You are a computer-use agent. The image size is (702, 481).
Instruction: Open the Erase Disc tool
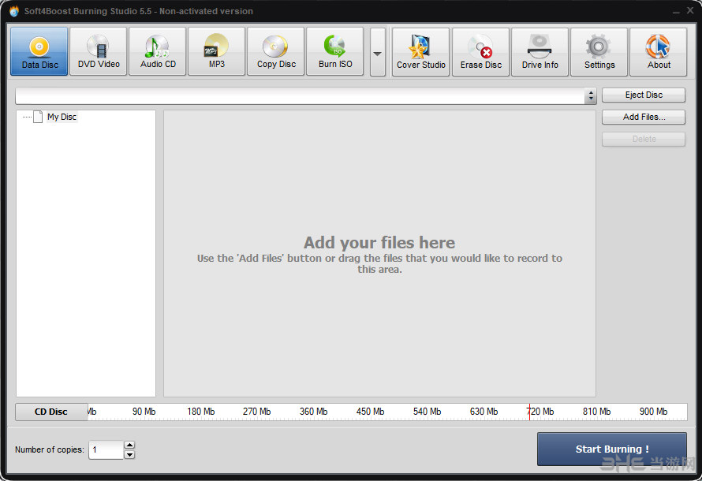click(481, 52)
